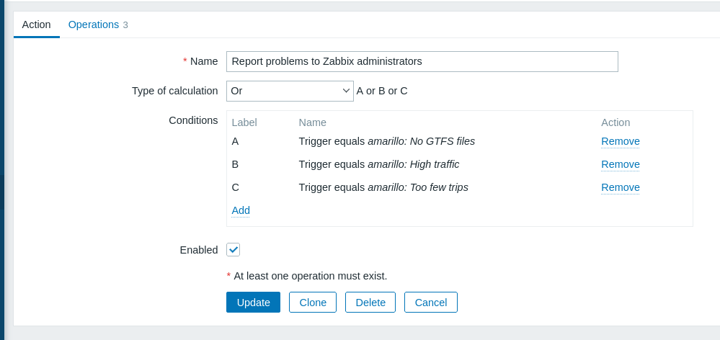
Task: Add a new condition
Action: click(241, 211)
